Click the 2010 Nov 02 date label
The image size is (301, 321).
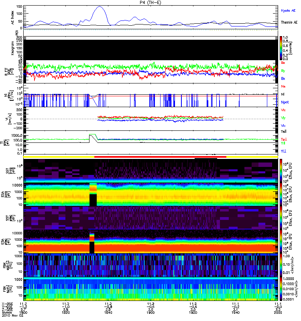coord(12,315)
